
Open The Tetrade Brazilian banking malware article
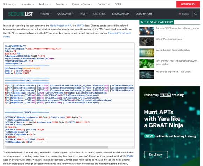pos(176,63)
